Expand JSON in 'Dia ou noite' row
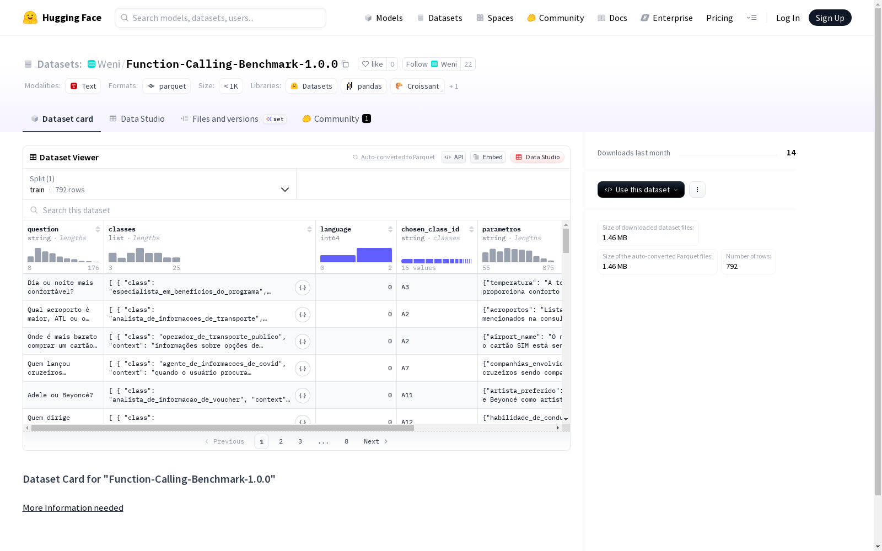 [303, 288]
